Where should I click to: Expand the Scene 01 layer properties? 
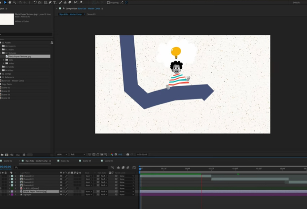click(x=9, y=176)
